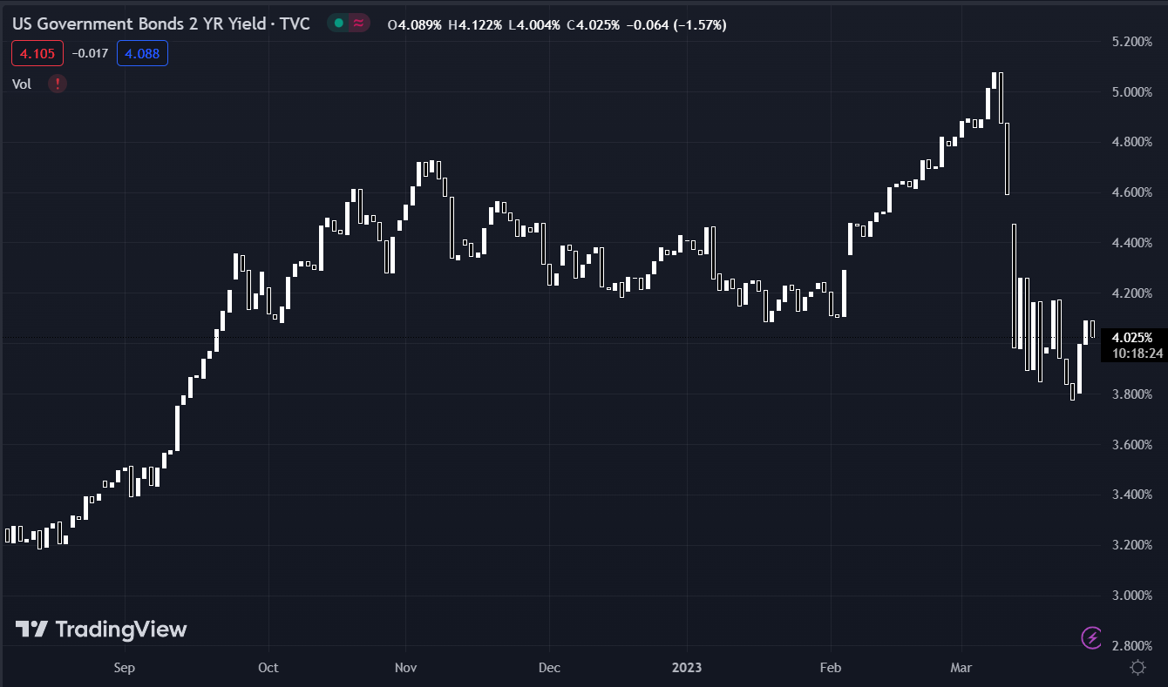Image resolution: width=1168 pixels, height=687 pixels.
Task: Click the 10:18:24 bar countdown timer
Action: (x=1132, y=354)
